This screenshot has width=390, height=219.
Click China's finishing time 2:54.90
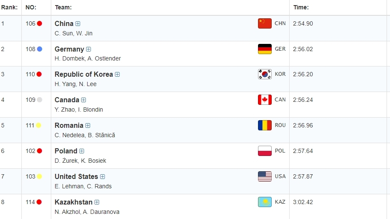pyautogui.click(x=303, y=23)
